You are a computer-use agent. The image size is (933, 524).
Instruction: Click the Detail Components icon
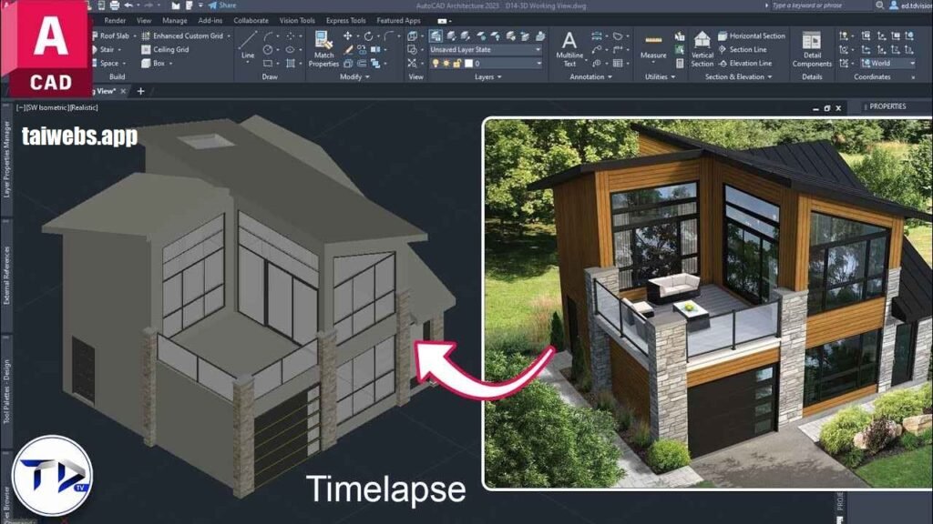pyautogui.click(x=812, y=41)
